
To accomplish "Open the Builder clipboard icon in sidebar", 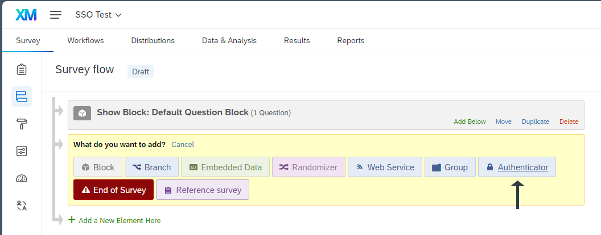I will coord(22,69).
